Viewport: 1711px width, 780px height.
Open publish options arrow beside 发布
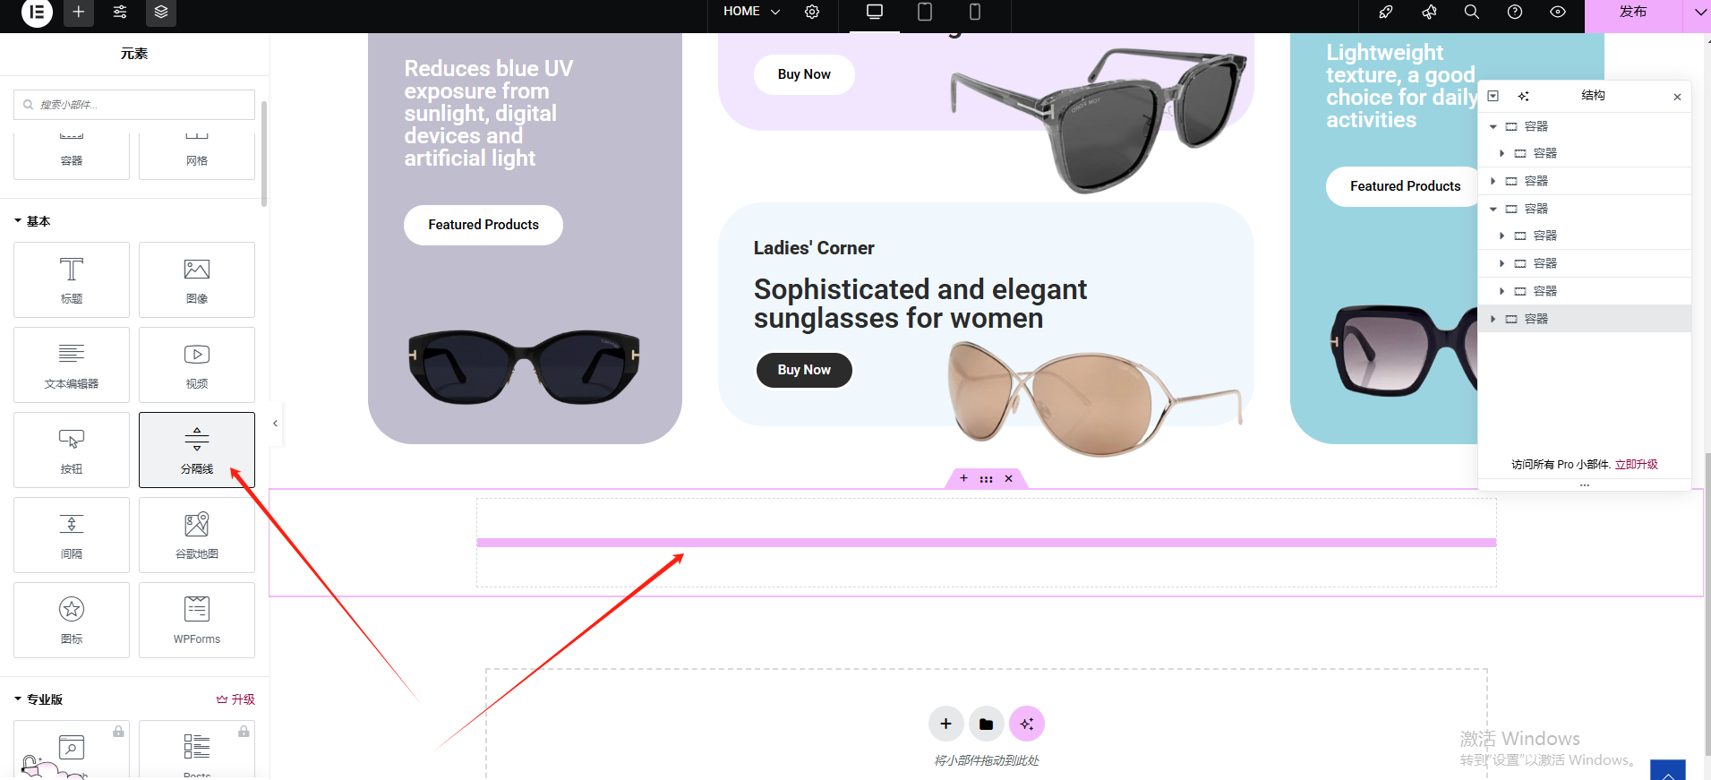point(1699,13)
